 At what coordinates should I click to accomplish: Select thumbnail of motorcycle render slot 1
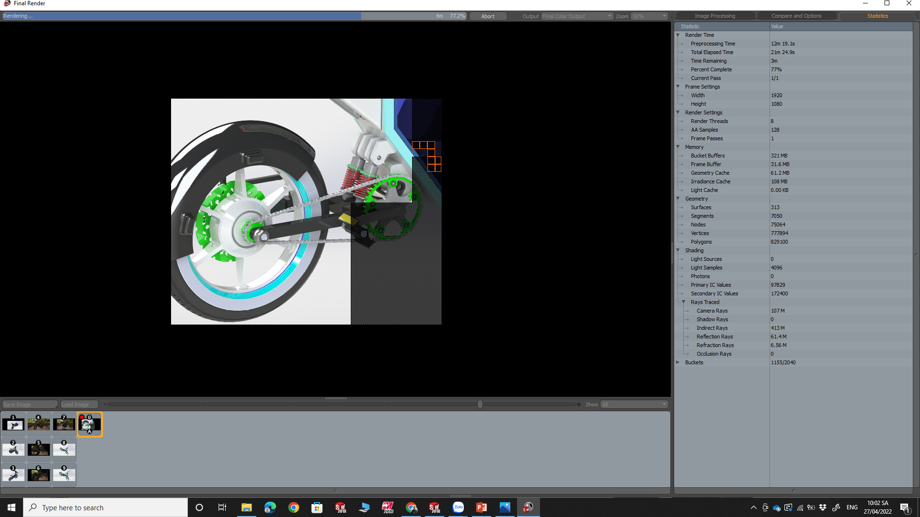(x=13, y=424)
